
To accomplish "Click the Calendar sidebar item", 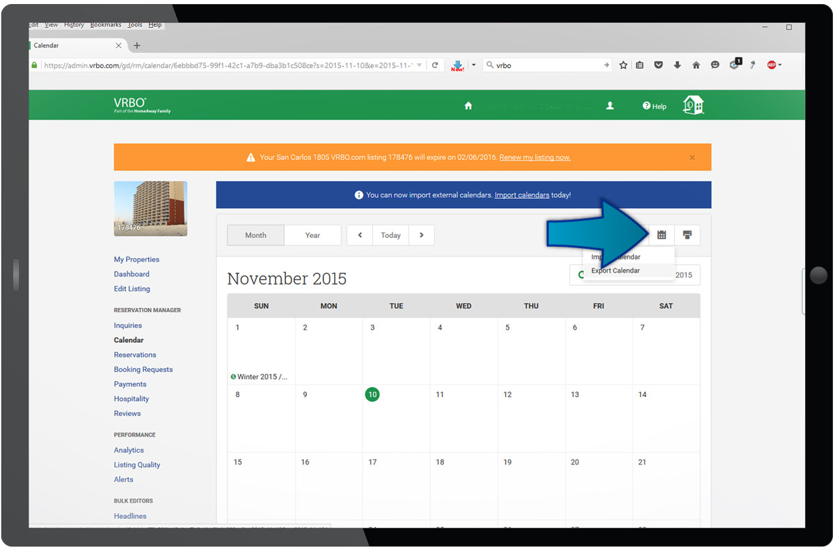I will coord(129,340).
